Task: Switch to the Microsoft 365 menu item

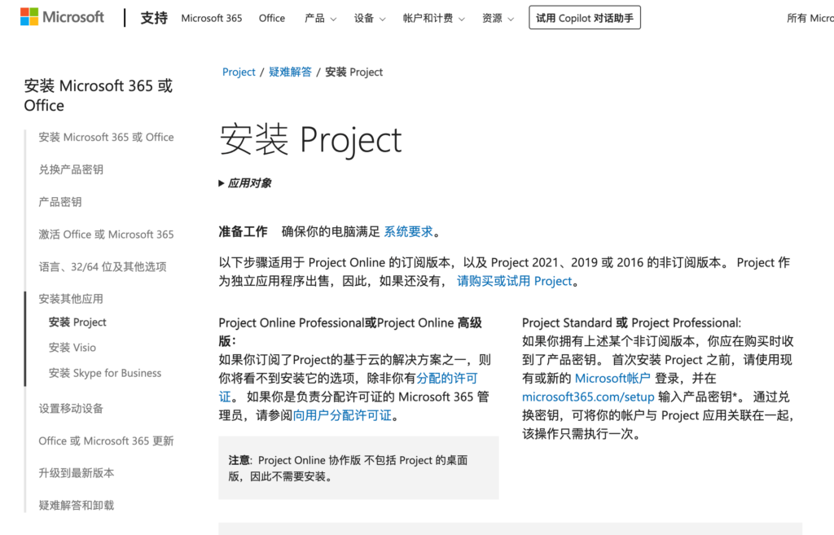Action: click(x=211, y=18)
